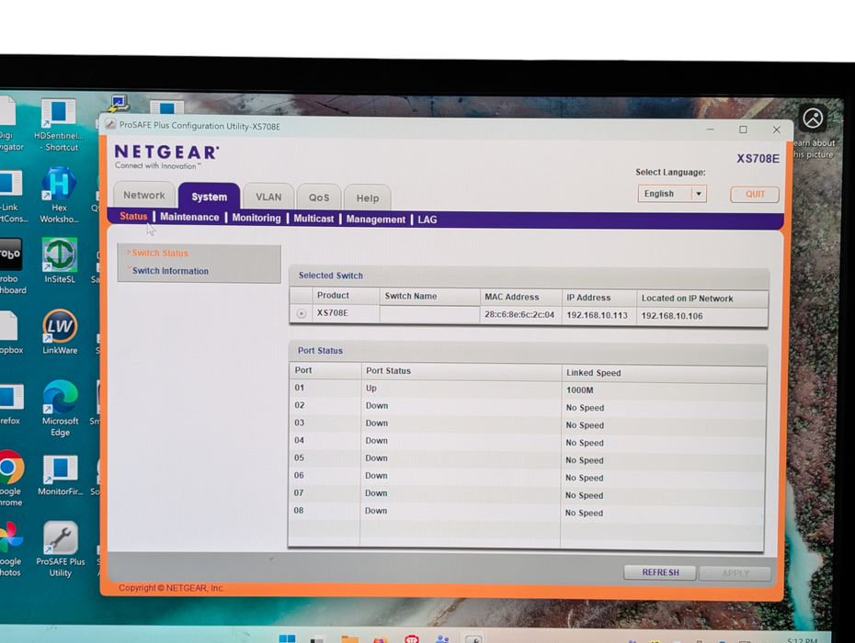
Task: Click 1000M linked speed value
Action: tap(579, 390)
